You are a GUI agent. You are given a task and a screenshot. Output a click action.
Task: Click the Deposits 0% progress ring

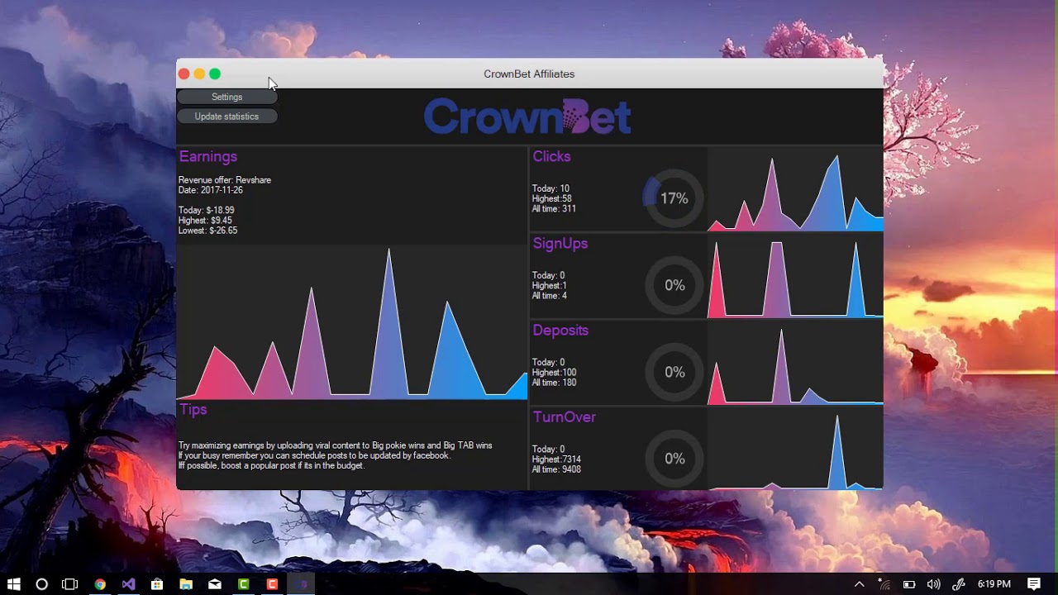[x=674, y=372]
